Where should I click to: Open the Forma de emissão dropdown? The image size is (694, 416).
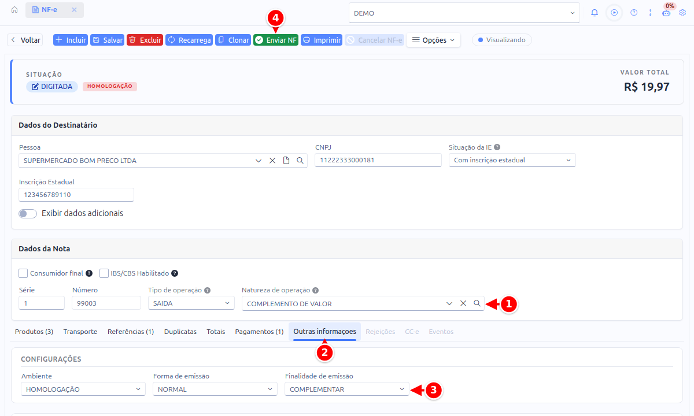pyautogui.click(x=215, y=389)
